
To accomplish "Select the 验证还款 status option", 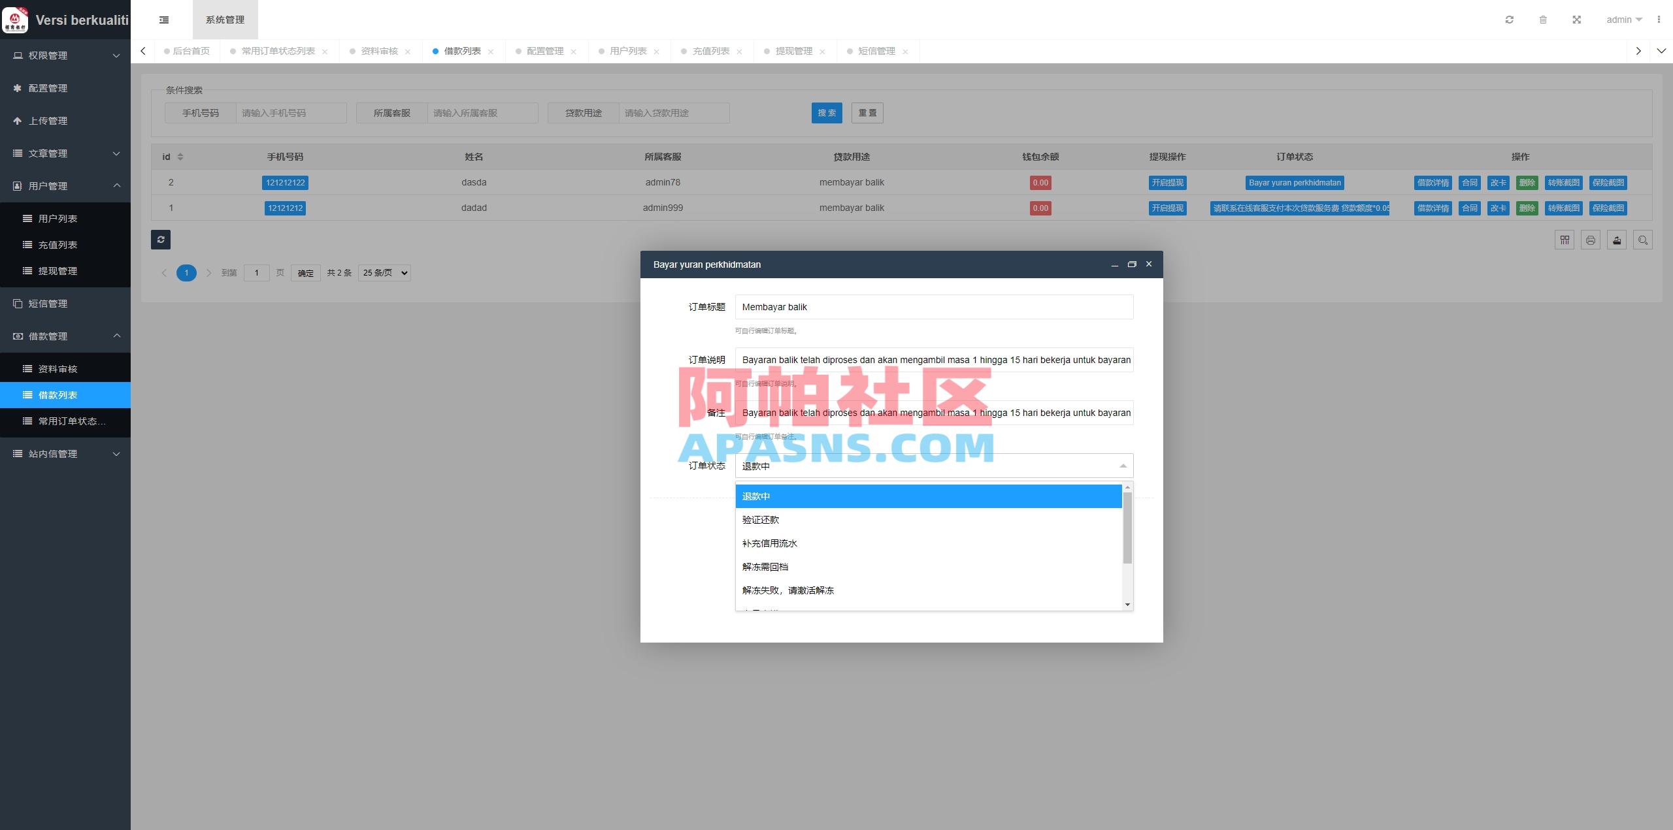I will click(761, 520).
